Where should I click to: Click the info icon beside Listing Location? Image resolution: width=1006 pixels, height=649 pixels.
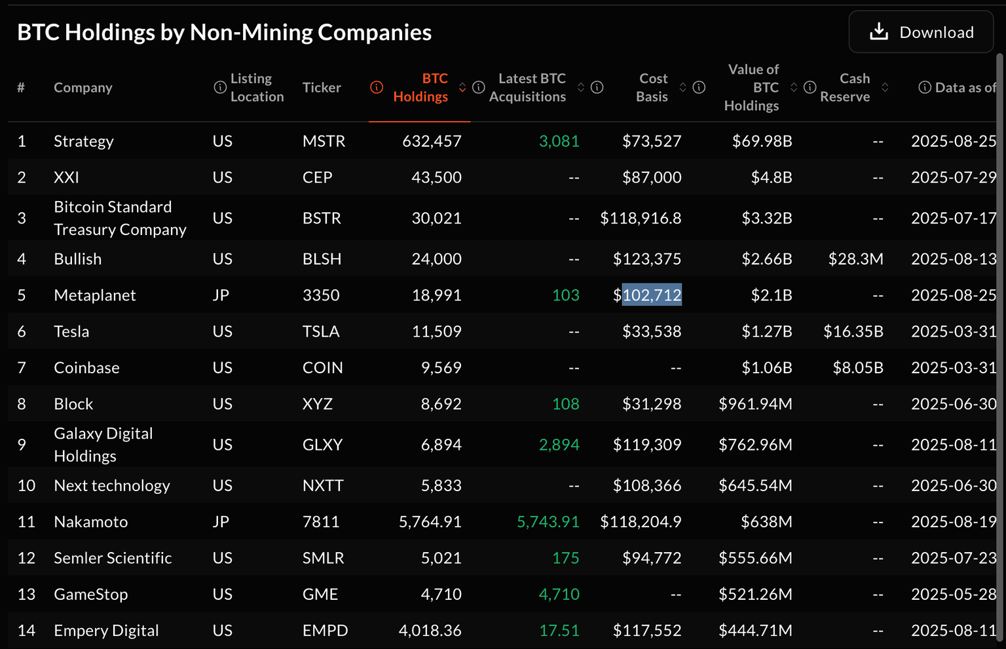click(x=220, y=88)
